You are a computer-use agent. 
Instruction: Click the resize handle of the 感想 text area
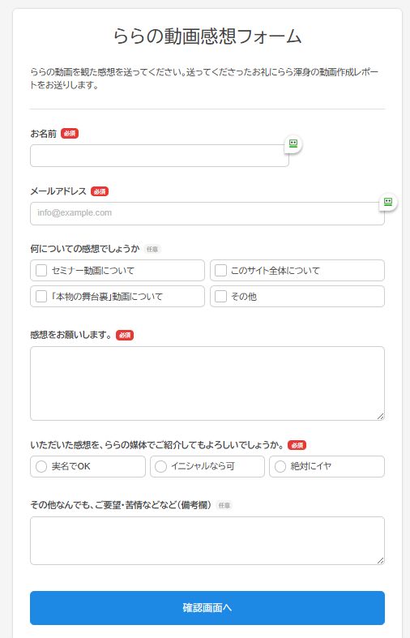tap(380, 416)
